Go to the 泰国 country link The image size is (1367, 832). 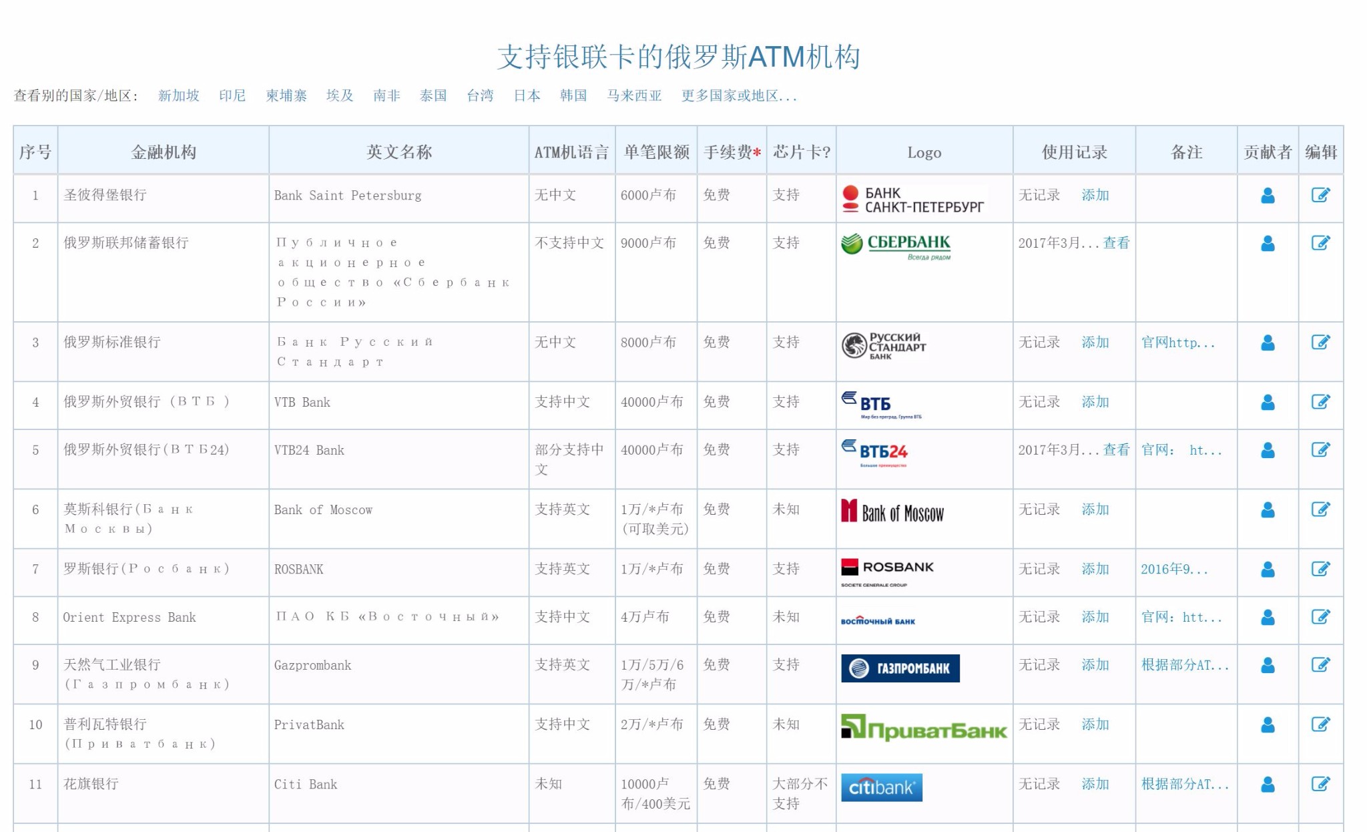tap(433, 95)
